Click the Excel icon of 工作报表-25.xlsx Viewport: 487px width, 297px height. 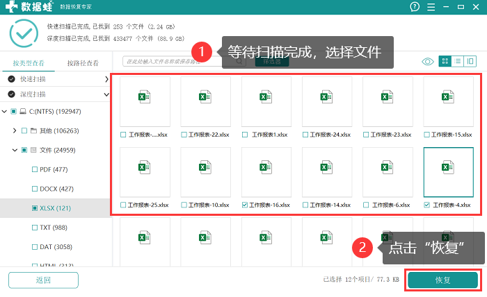(x=145, y=167)
